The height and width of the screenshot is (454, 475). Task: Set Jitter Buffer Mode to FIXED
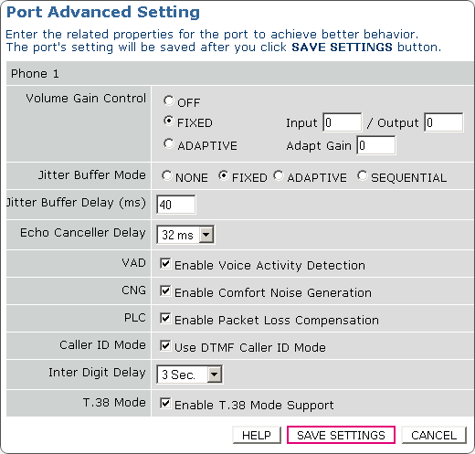pyautogui.click(x=223, y=175)
